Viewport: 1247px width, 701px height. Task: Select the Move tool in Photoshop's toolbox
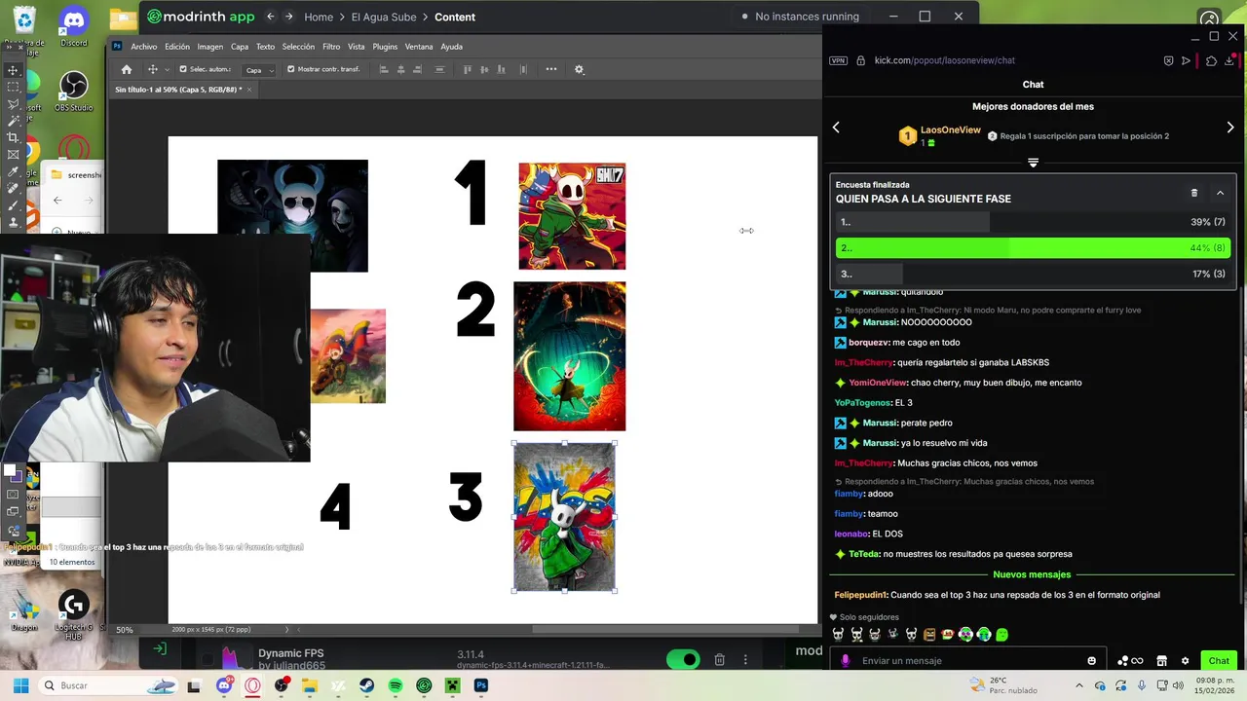click(13, 70)
